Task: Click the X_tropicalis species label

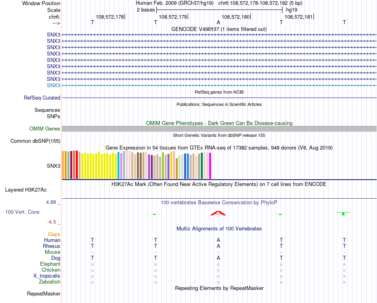Action: tap(47, 276)
